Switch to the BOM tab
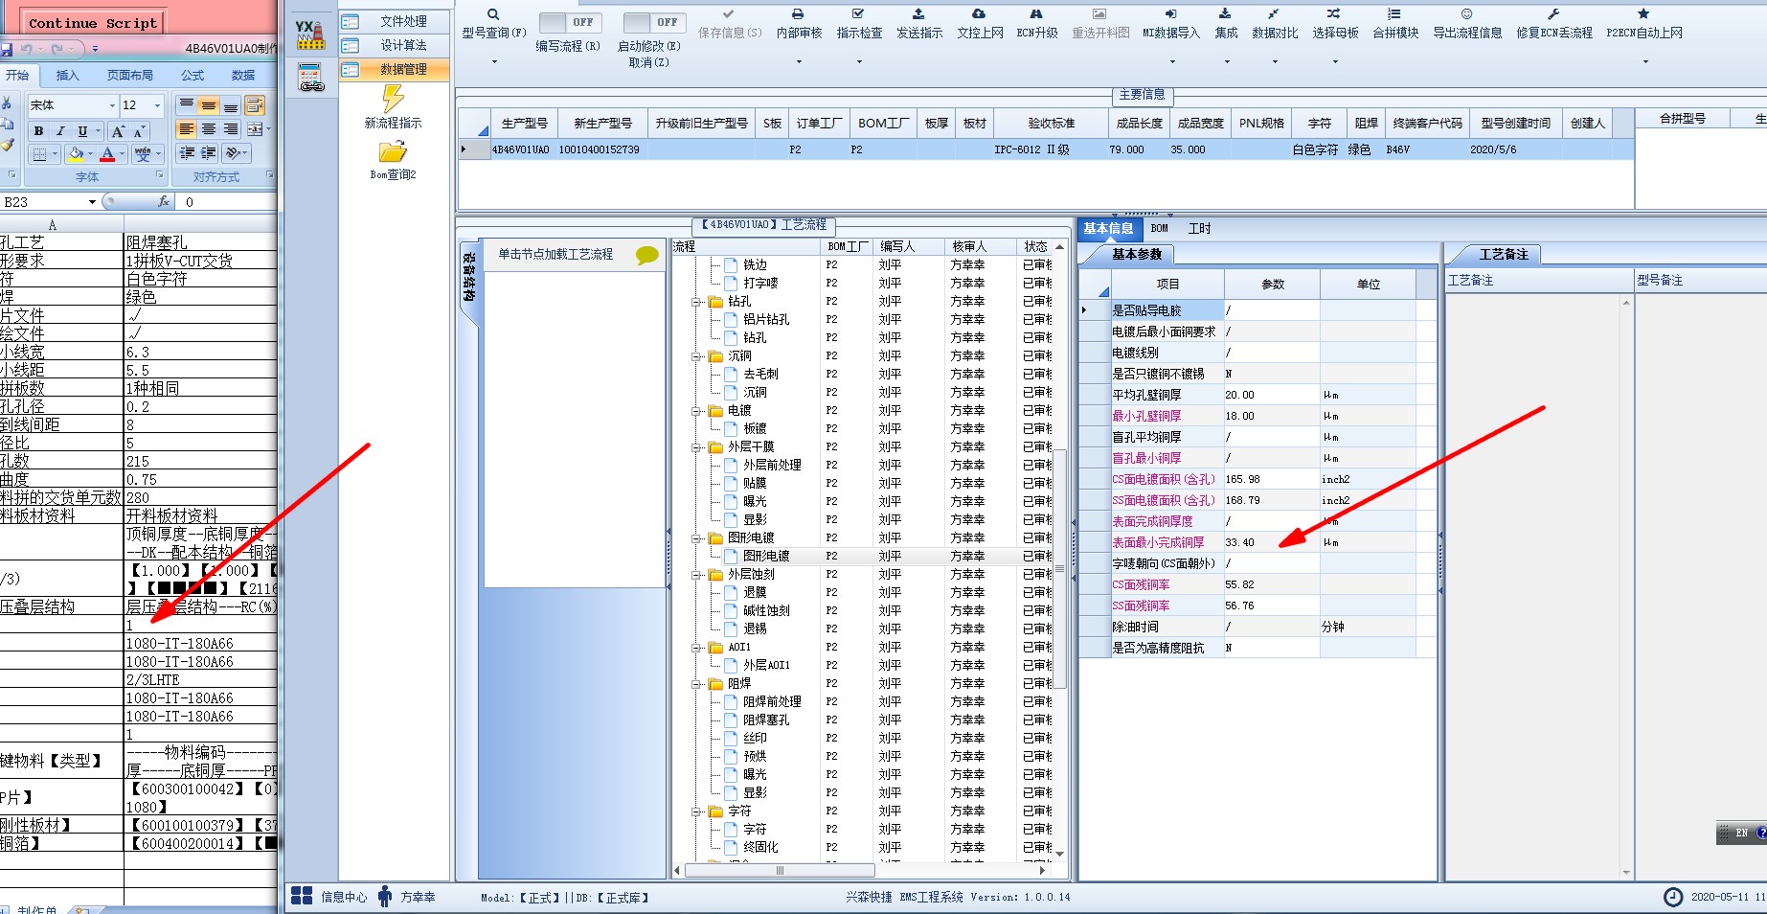This screenshot has height=914, width=1767. (1160, 229)
